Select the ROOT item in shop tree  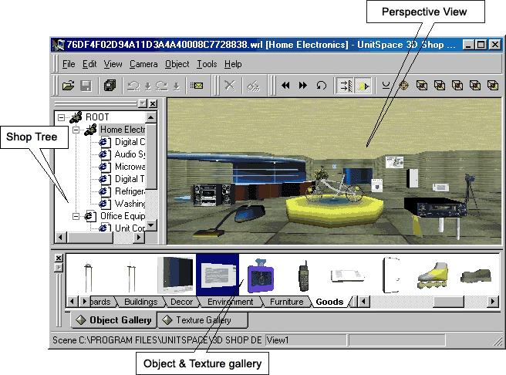[97, 117]
